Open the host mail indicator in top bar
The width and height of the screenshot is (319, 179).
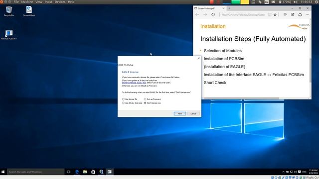(x=273, y=2)
